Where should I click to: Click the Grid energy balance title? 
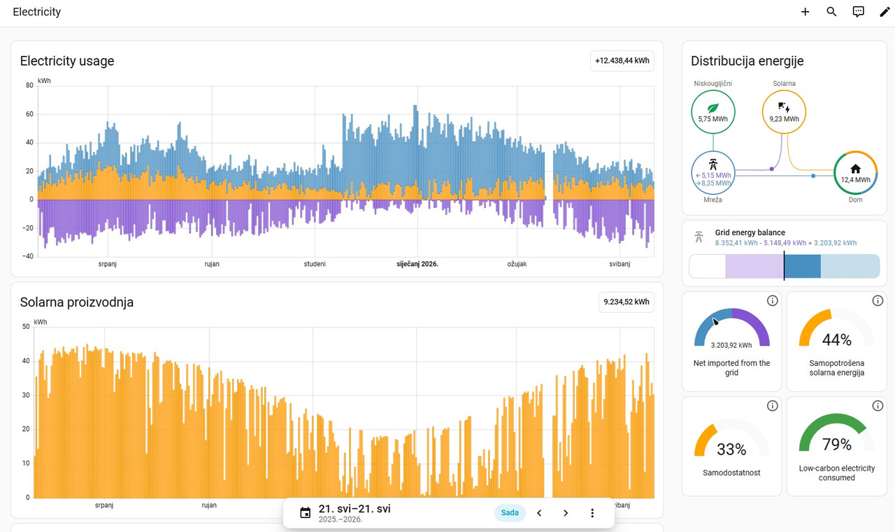coord(750,232)
